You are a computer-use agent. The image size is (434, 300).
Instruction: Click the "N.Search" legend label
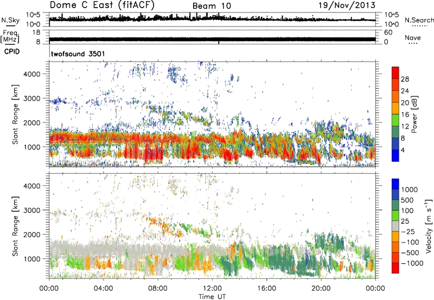pos(419,20)
